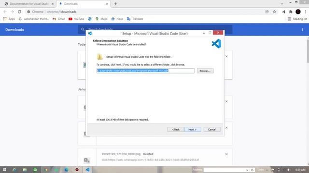
Task: Click the Chrome taskbar icon
Action: pyautogui.click(x=46, y=170)
